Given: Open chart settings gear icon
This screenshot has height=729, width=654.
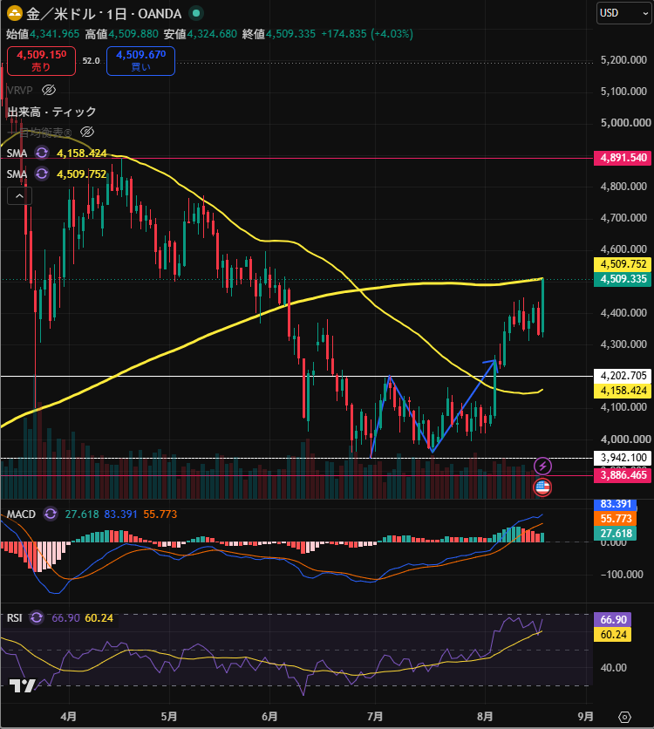Looking at the screenshot, I should [624, 717].
